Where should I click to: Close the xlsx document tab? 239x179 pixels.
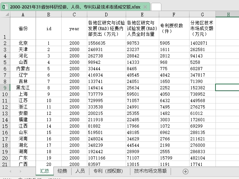pos(145,7)
